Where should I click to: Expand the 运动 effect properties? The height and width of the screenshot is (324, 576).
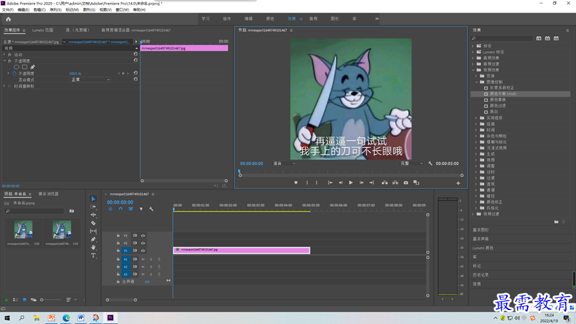[5, 55]
